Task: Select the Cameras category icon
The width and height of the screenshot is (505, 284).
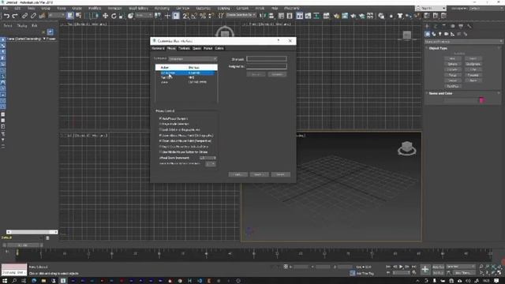Action: click(447, 34)
